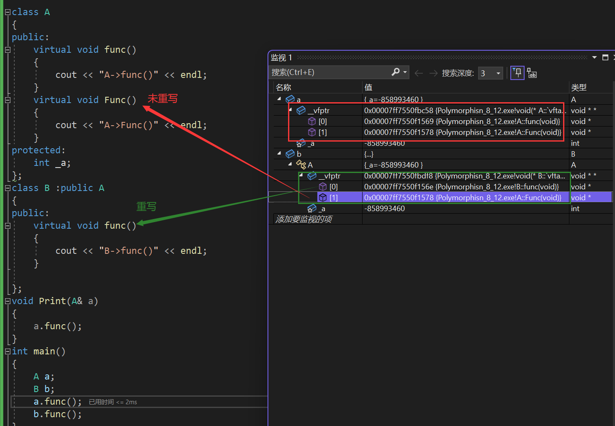The image size is (615, 426).
Task: Collapse base class A under b
Action: point(290,164)
